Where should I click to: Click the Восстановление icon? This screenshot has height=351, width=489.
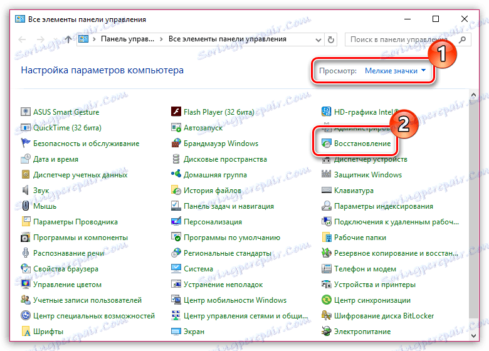click(326, 144)
